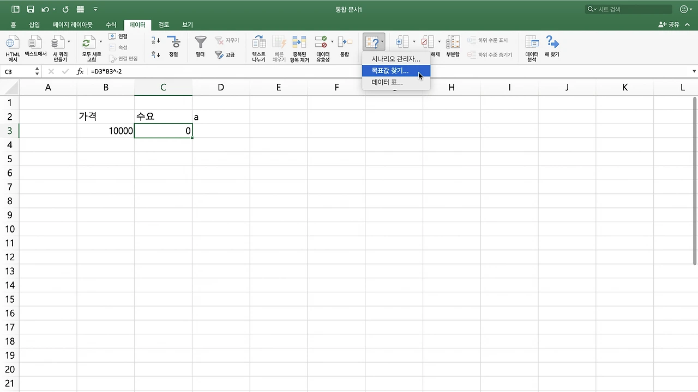The height and width of the screenshot is (392, 698).
Task: Switch to the 홈 tab
Action: 14,24
